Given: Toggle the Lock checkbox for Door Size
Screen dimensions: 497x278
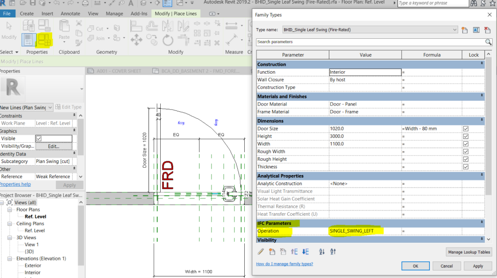Looking at the screenshot, I should pos(466,128).
